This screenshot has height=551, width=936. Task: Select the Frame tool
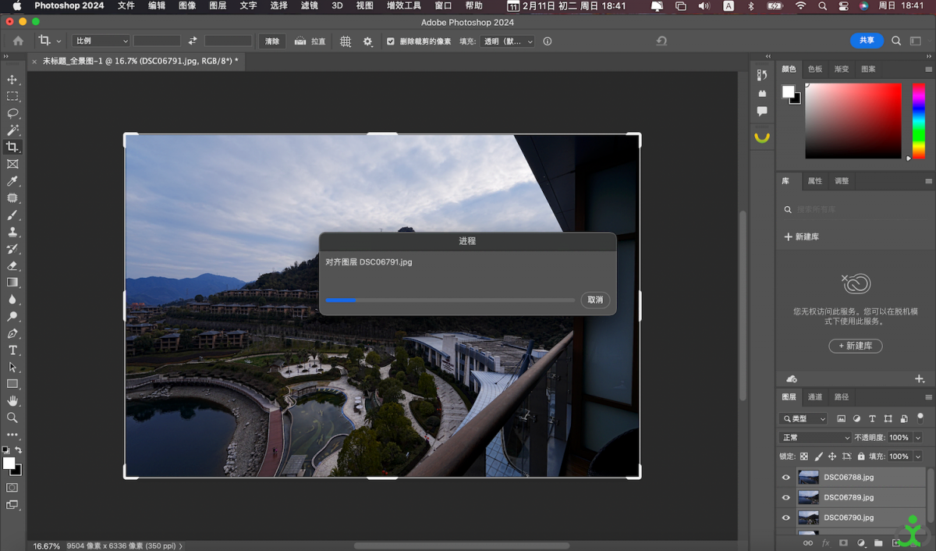12,164
